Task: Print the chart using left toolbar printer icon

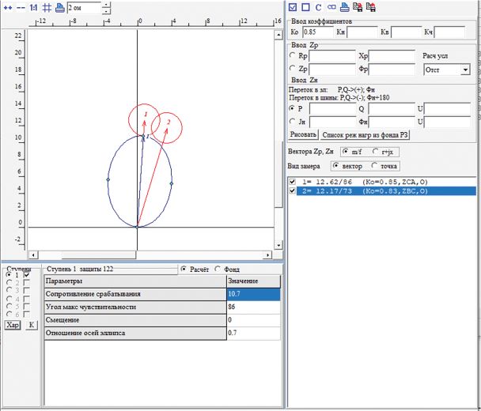Action: click(x=60, y=8)
